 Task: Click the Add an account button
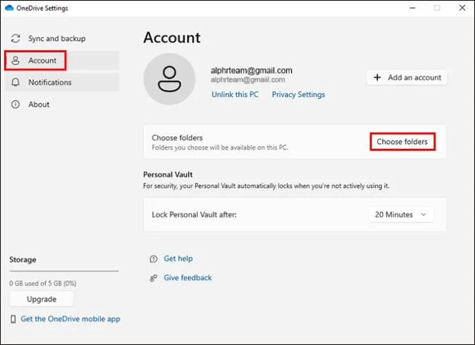[x=407, y=78]
